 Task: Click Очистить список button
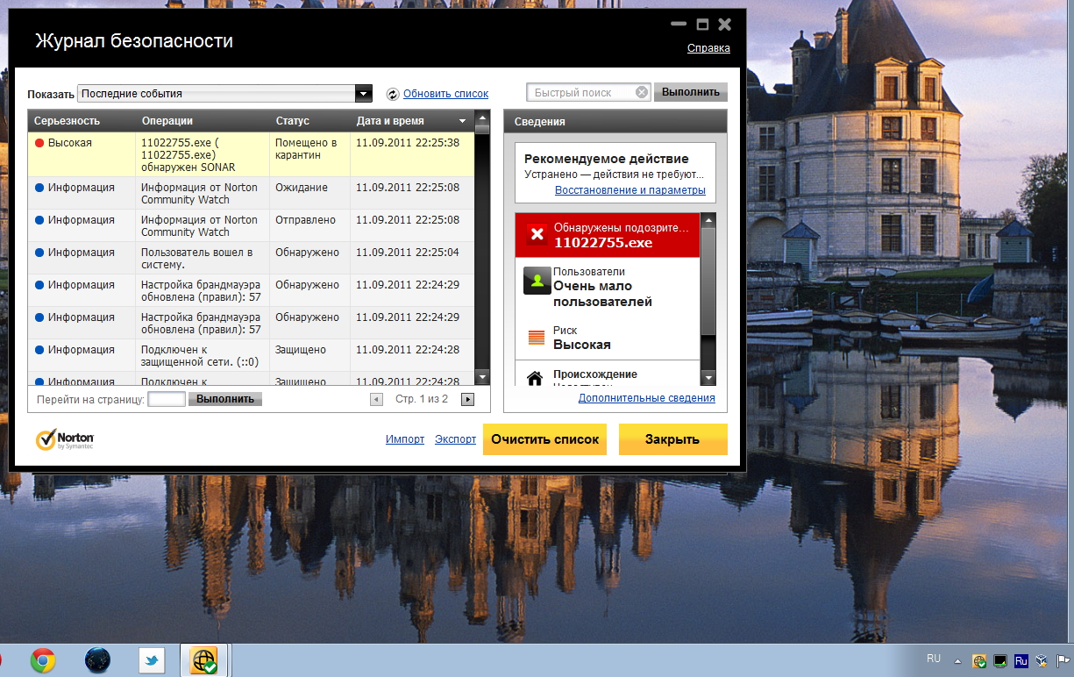(545, 439)
